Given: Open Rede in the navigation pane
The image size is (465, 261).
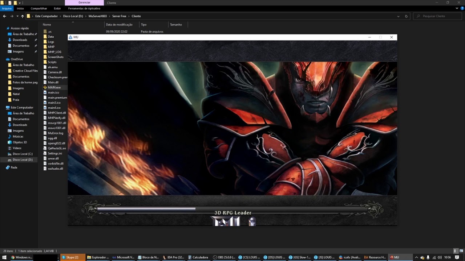Looking at the screenshot, I should click(14, 167).
